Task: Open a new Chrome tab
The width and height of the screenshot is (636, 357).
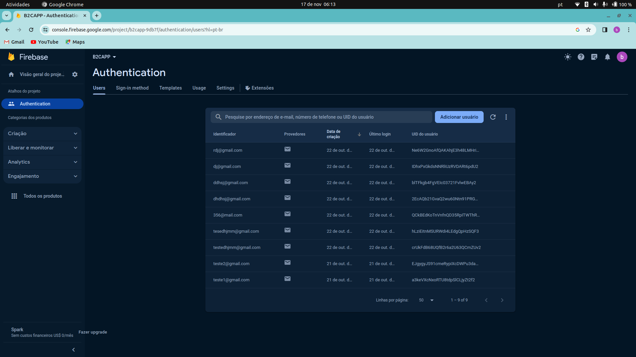Action: (97, 16)
